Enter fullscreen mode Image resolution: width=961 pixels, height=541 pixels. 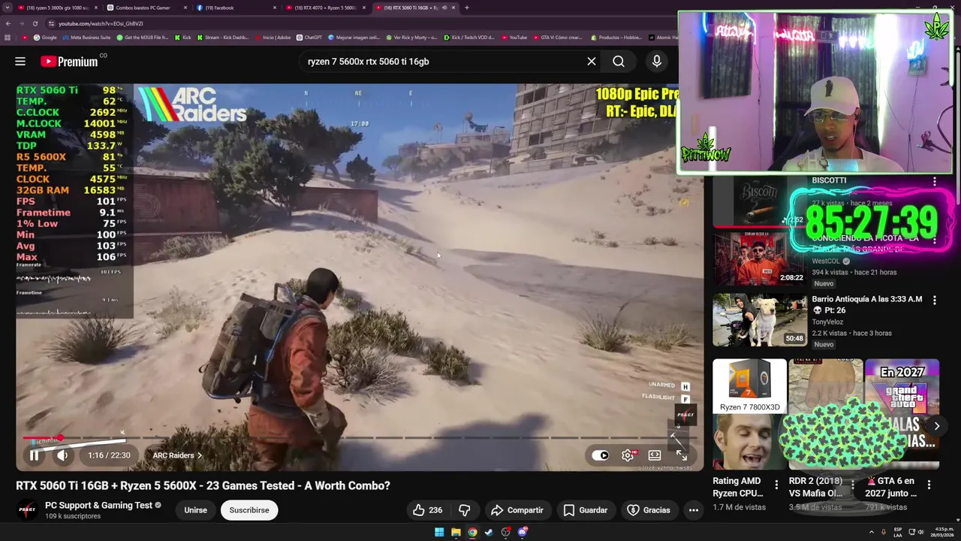(682, 455)
